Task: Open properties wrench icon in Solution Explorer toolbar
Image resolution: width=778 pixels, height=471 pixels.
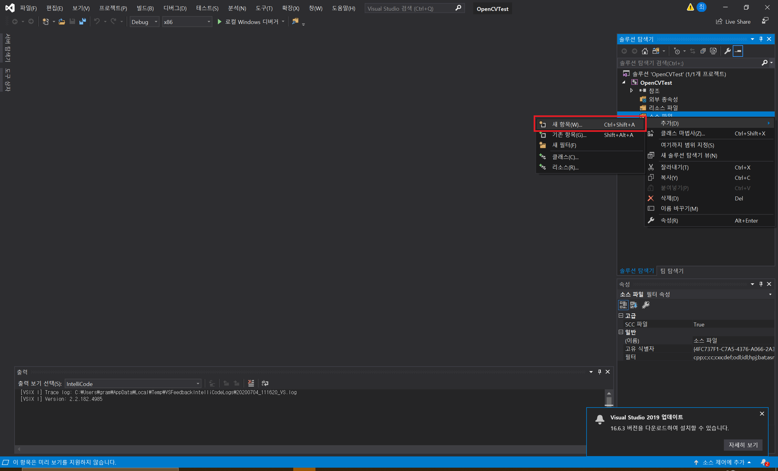Action: click(x=727, y=51)
